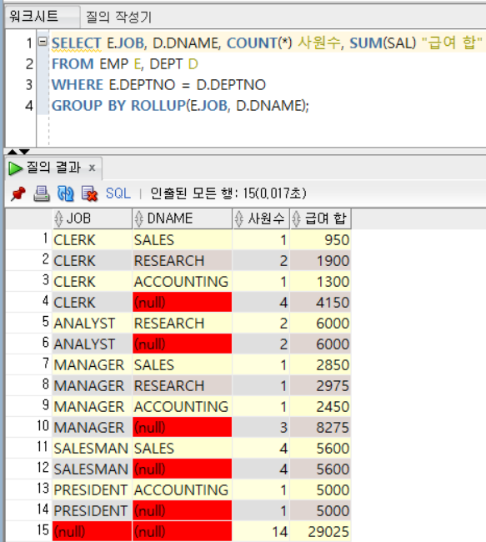Select the 4150 salary sum cell
486x542 pixels.
320,303
